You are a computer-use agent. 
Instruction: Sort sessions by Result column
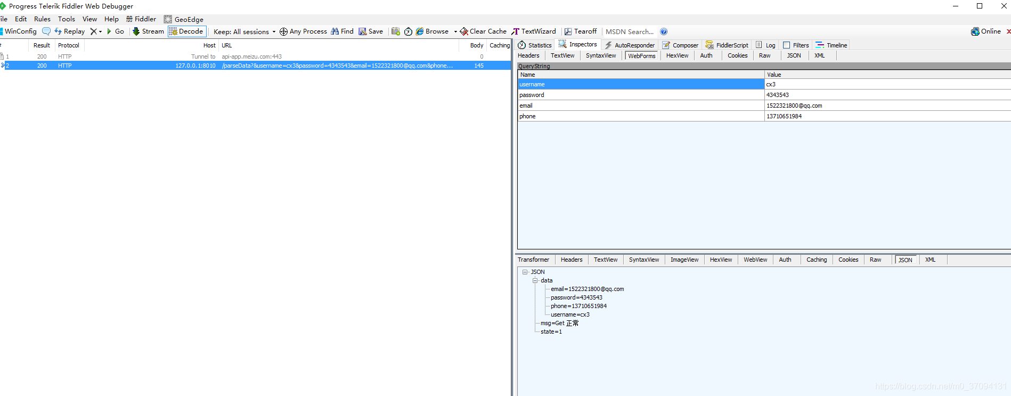[42, 45]
